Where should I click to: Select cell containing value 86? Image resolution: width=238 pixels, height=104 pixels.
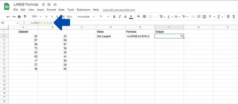pos(53,40)
